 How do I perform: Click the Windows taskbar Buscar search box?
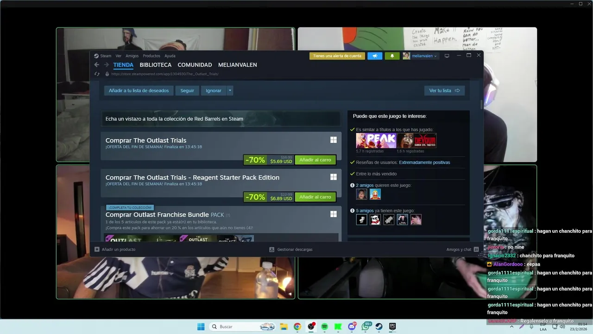tap(243, 327)
